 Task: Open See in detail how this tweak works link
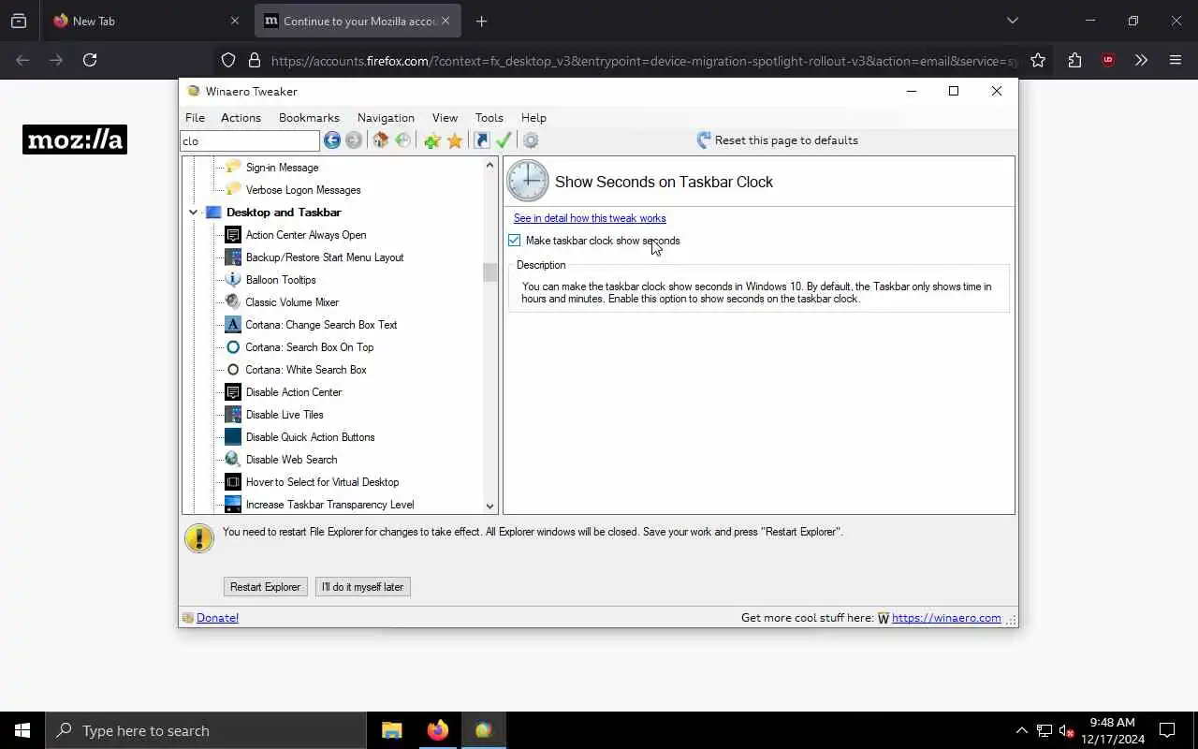coord(590,218)
